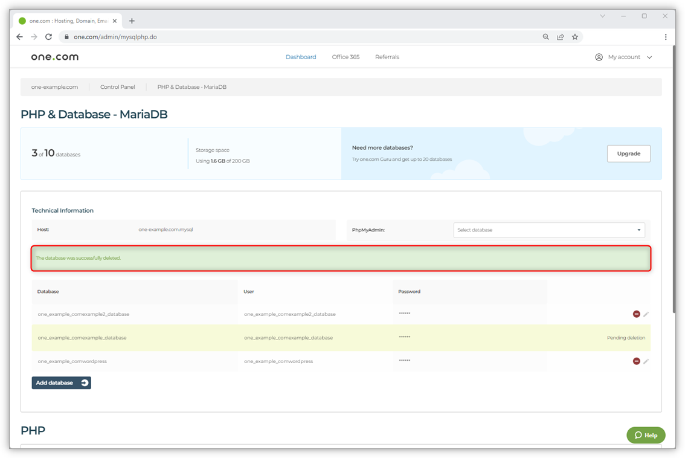
Task: Bookmark this page with star icon
Action: tap(575, 37)
